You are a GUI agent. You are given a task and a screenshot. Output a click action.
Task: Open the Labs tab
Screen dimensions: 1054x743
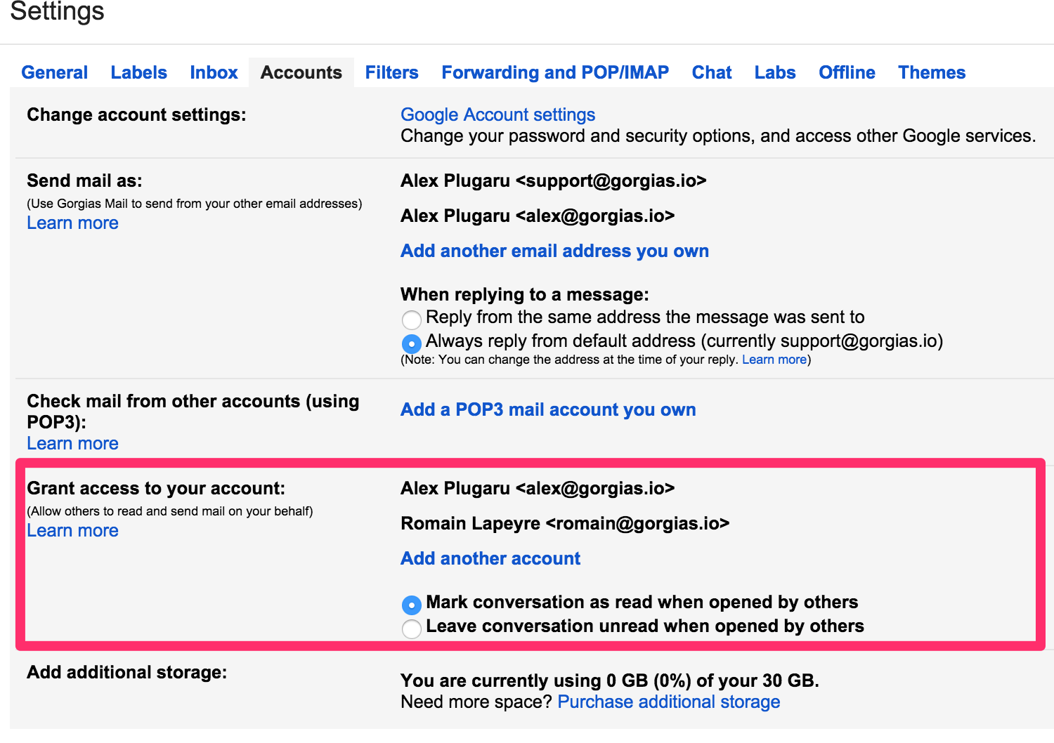[775, 72]
